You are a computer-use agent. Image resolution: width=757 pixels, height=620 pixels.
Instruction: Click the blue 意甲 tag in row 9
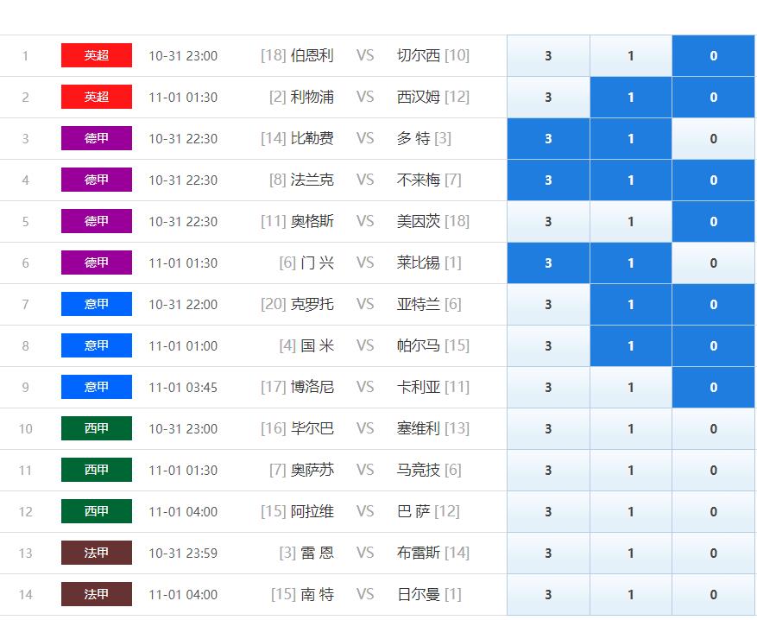97,387
